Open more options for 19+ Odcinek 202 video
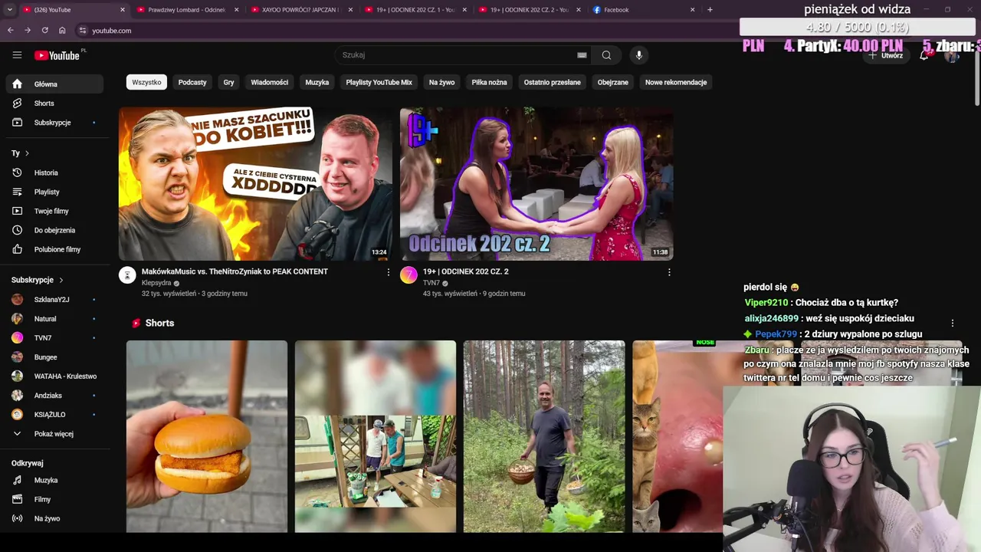 coord(669,272)
